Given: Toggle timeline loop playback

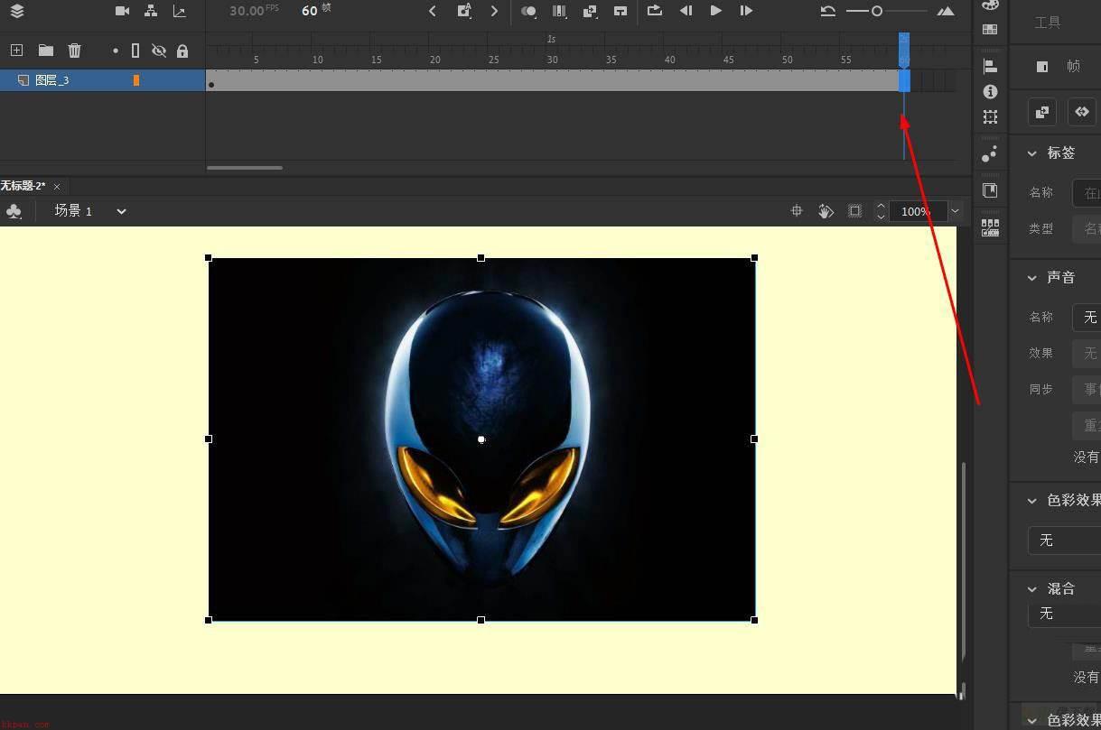Looking at the screenshot, I should coord(655,11).
